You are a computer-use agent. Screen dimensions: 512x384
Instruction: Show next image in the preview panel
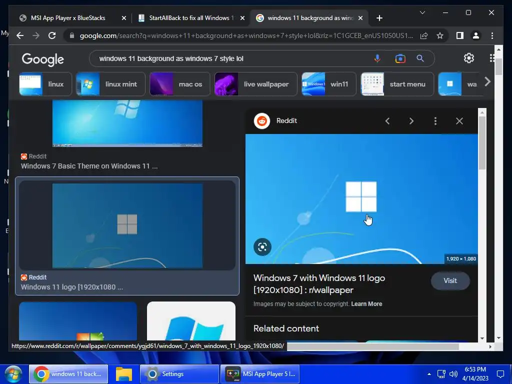pos(411,121)
